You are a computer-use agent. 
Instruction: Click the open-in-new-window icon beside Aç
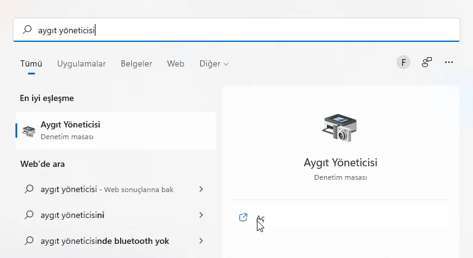[243, 217]
